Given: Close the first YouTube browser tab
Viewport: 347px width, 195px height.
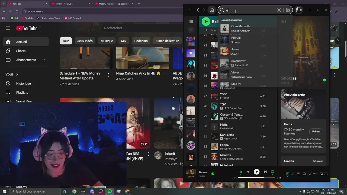Looking at the screenshot, I should coord(46,4).
